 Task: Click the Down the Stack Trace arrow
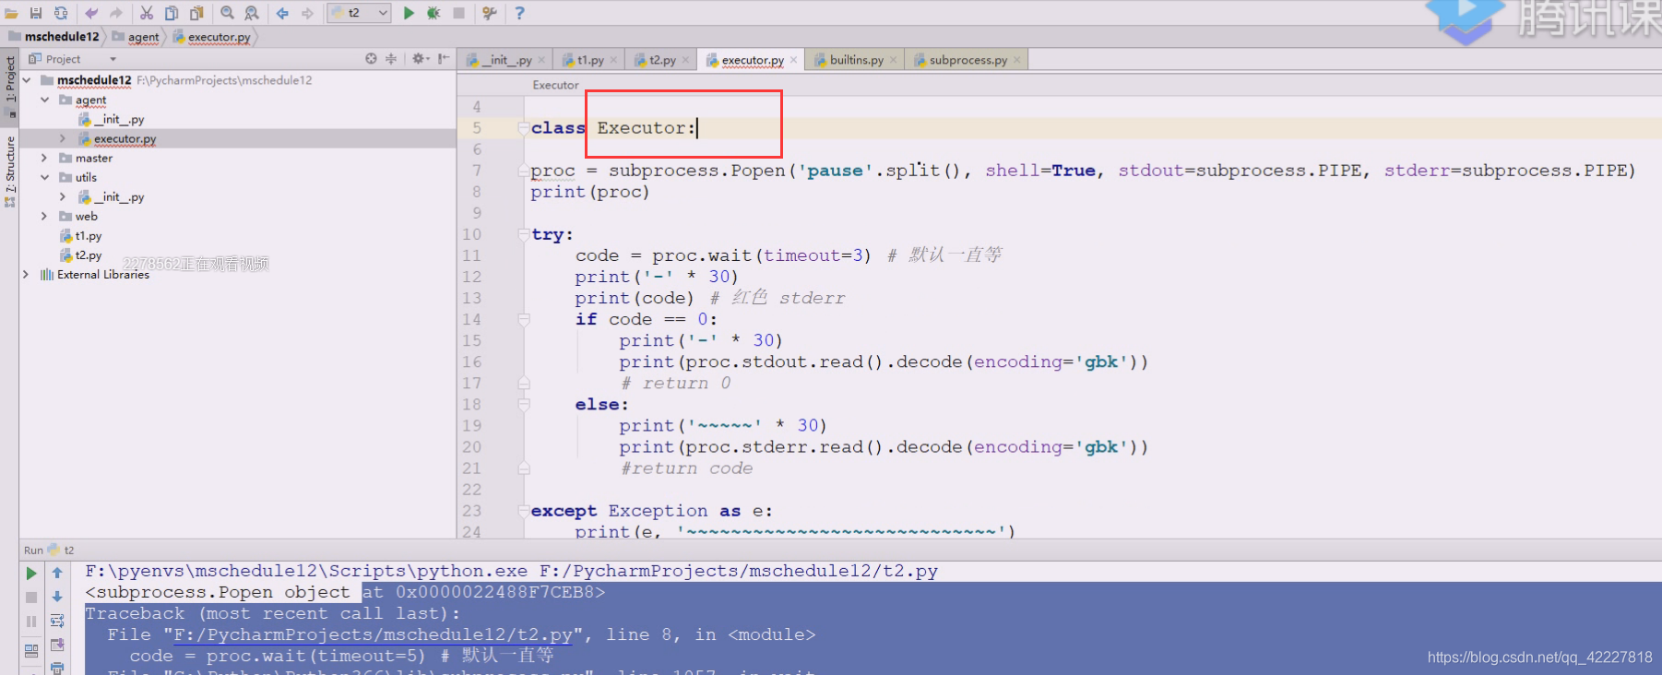pos(57,597)
